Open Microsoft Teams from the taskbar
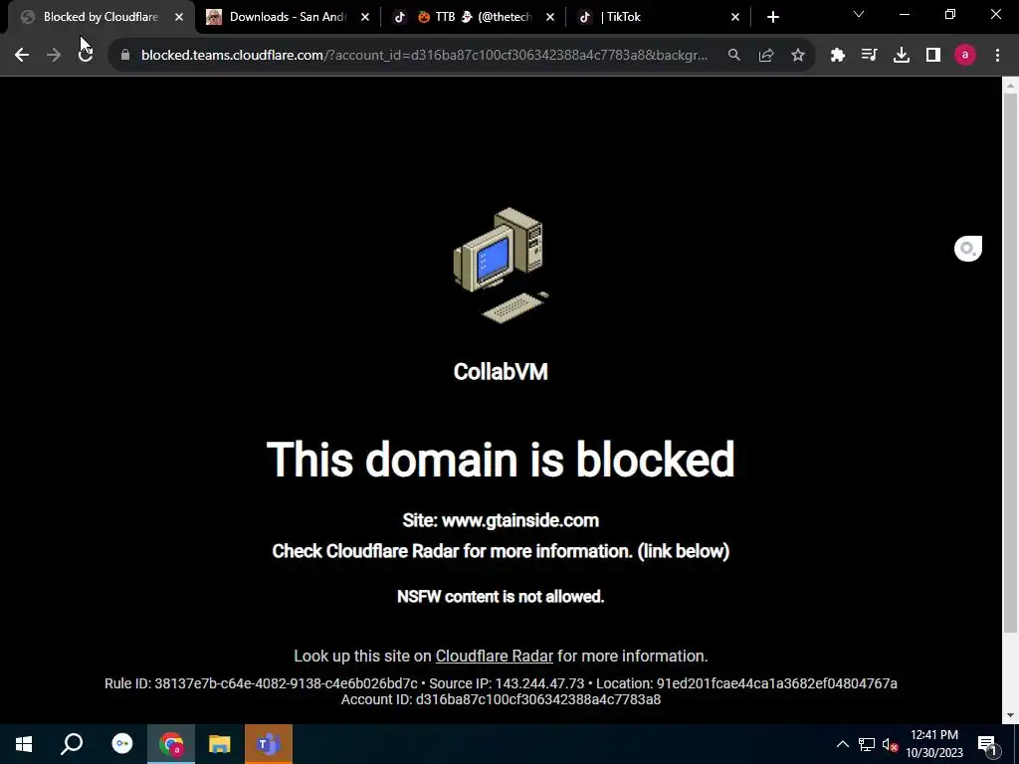 pos(269,744)
